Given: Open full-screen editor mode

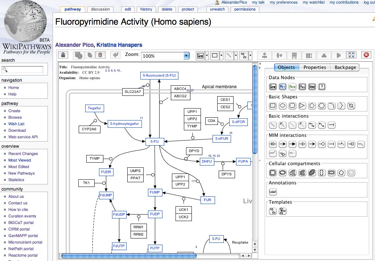Looking at the screenshot, I should tap(351, 55).
